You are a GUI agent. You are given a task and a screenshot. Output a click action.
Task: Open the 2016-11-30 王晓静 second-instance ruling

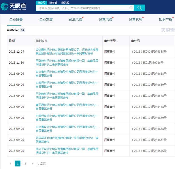point(67,63)
